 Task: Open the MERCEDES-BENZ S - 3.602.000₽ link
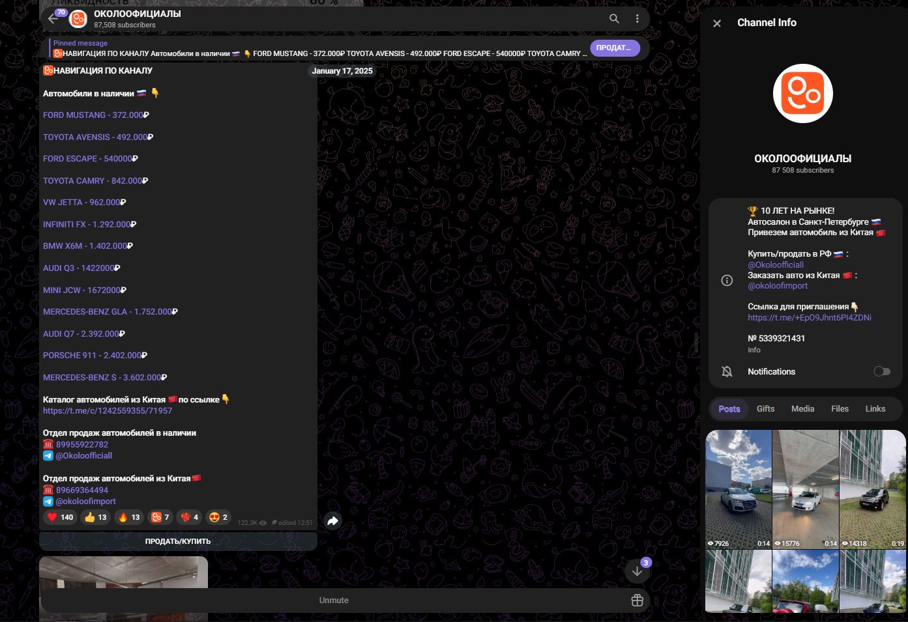click(105, 378)
